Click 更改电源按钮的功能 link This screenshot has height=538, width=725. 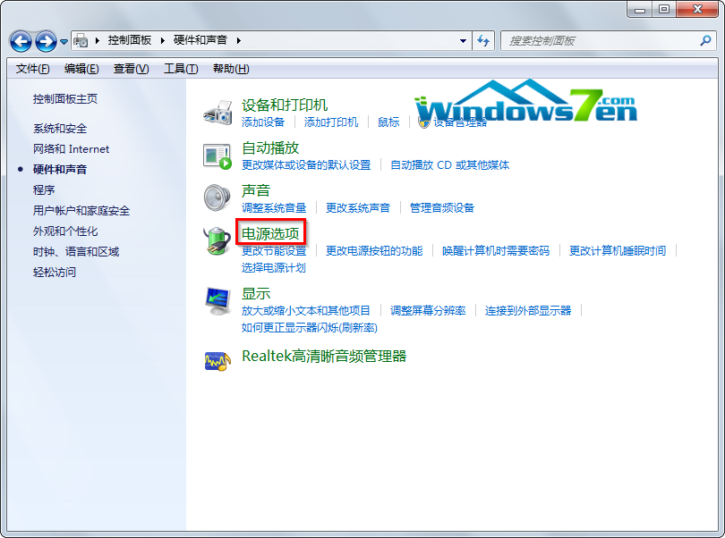tap(374, 251)
